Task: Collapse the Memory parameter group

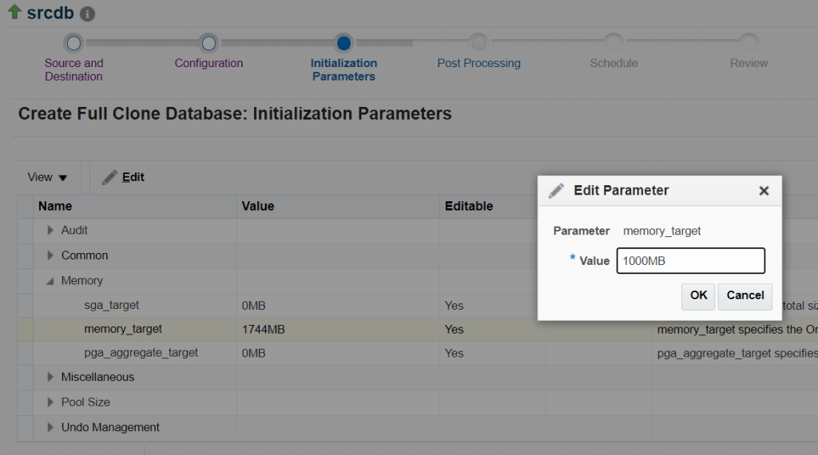Action: coord(51,281)
